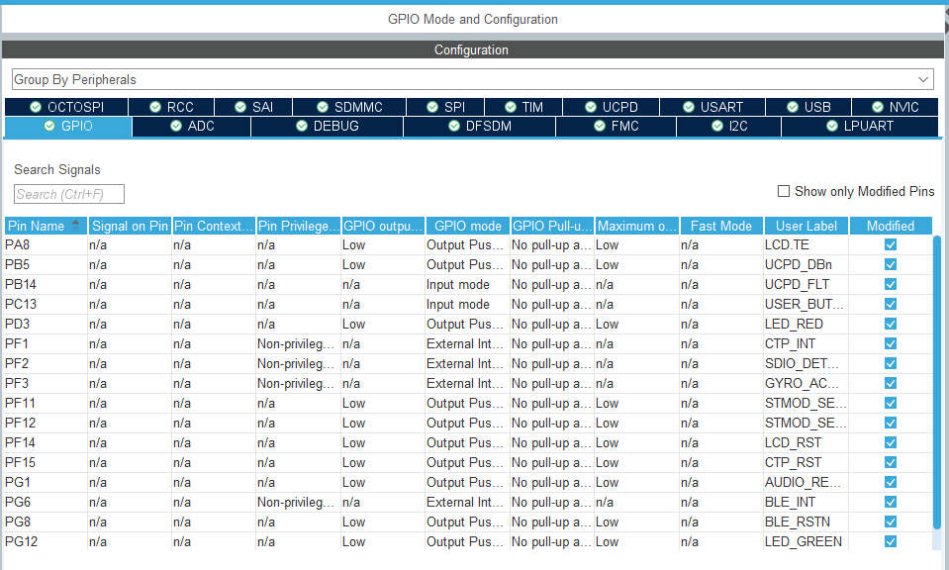Screen dimensions: 949x570
Task: Uncheck the Modified checkbox for pin PA8
Action: (x=889, y=244)
